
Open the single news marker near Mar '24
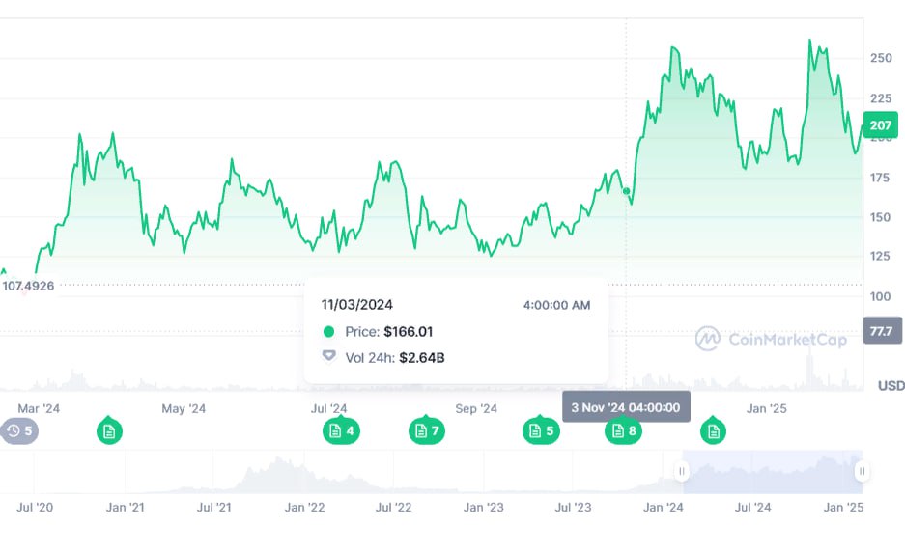click(x=109, y=430)
